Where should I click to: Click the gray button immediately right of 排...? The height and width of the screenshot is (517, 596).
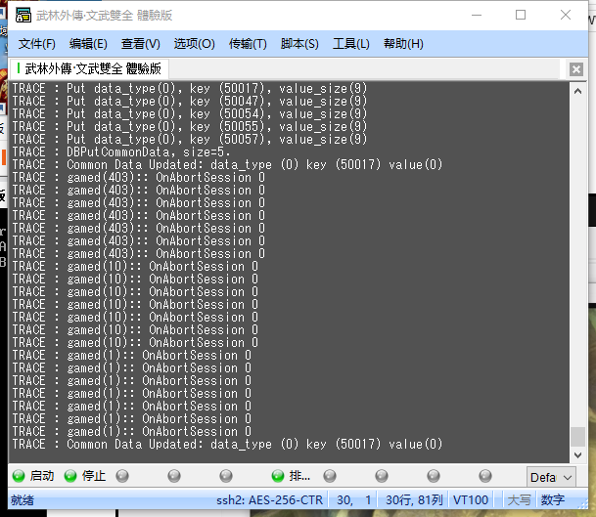[x=330, y=476]
